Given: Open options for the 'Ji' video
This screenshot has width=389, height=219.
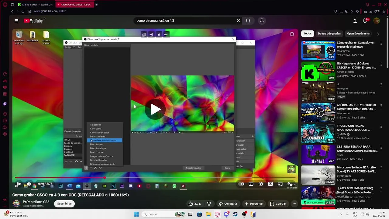Looking at the screenshot, I should coord(381,85).
